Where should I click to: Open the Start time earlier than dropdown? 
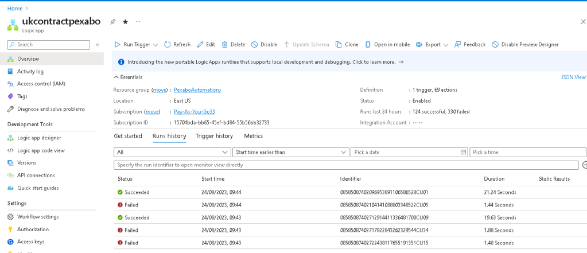click(291, 153)
